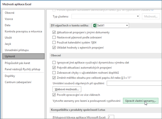Click the Umístění souborů otevřených při spuštění field

click(134, 83)
